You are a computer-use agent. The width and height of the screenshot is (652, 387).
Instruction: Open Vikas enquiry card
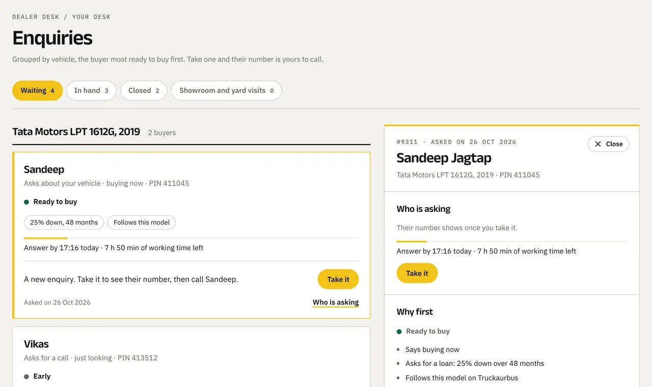click(x=191, y=356)
